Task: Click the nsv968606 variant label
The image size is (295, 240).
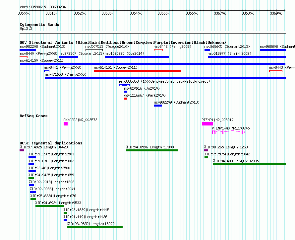Action: click(x=277, y=46)
